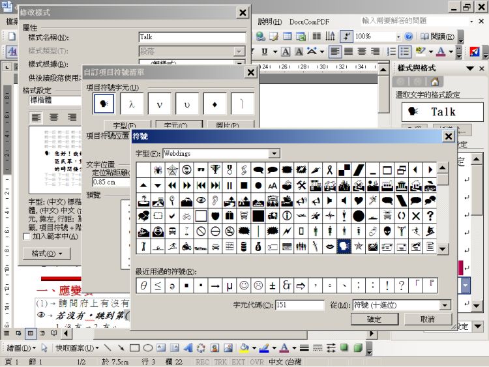
Task: Select the eye symbol in Webdings grid
Action: click(201, 201)
